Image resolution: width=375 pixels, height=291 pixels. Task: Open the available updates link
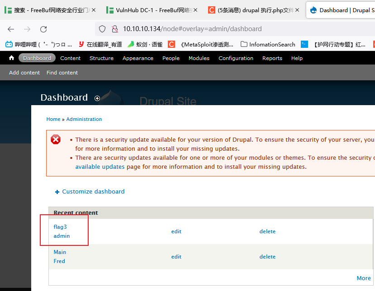pyautogui.click(x=100, y=166)
